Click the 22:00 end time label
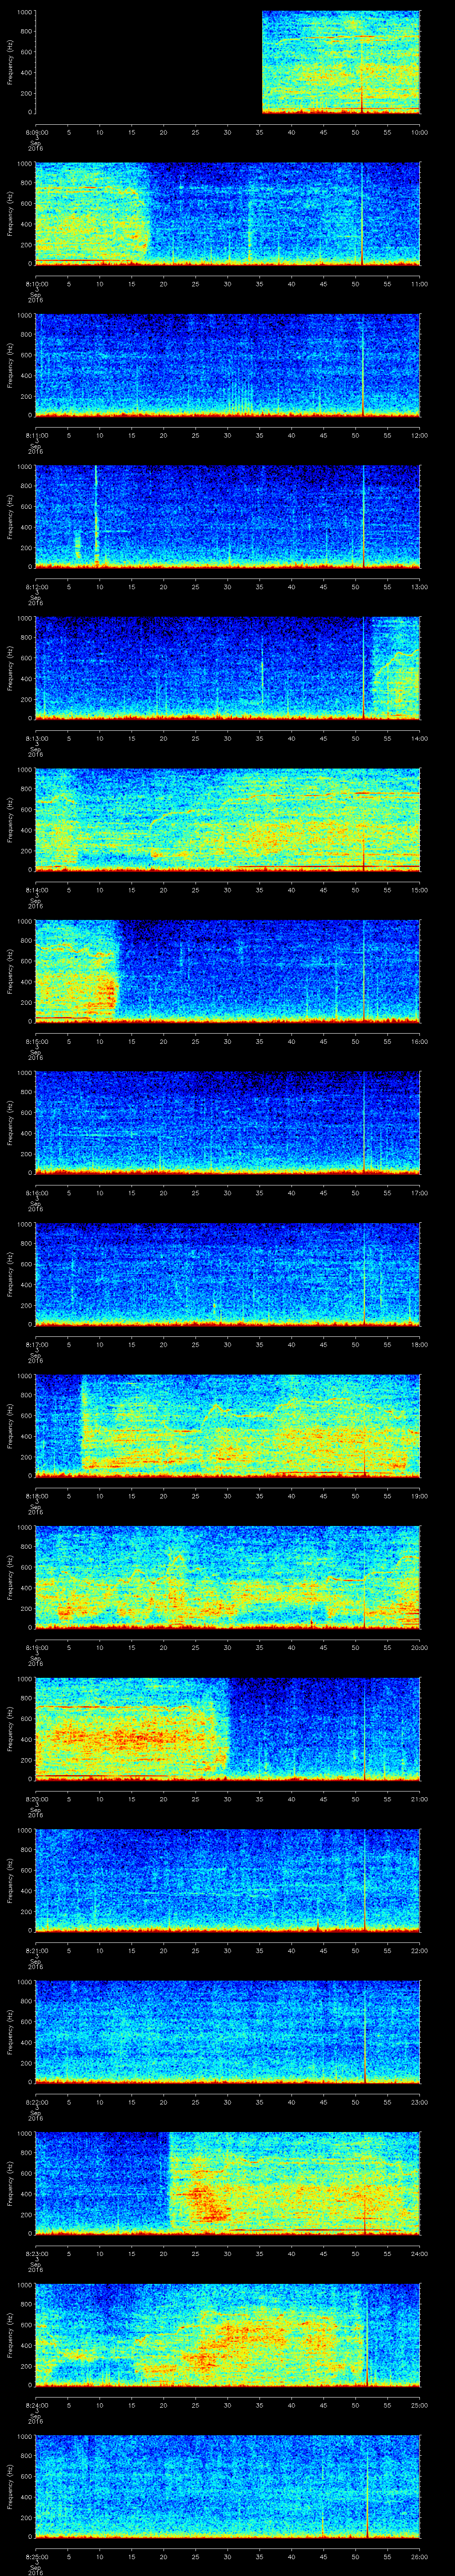 click(x=420, y=1950)
